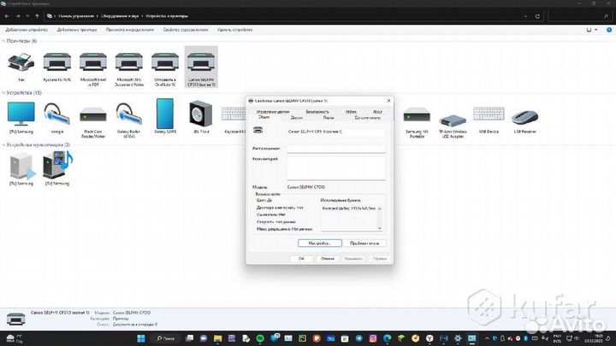Select the Samsung M3 Portable drive icon

(418, 114)
